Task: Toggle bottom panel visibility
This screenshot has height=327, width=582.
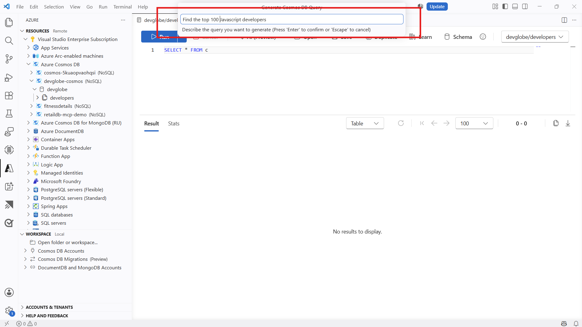Action: pyautogui.click(x=515, y=6)
